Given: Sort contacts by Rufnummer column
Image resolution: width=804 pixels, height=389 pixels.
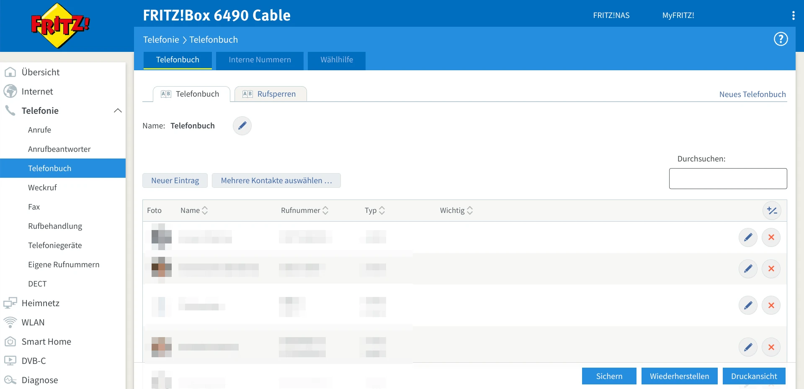Looking at the screenshot, I should [x=304, y=210].
